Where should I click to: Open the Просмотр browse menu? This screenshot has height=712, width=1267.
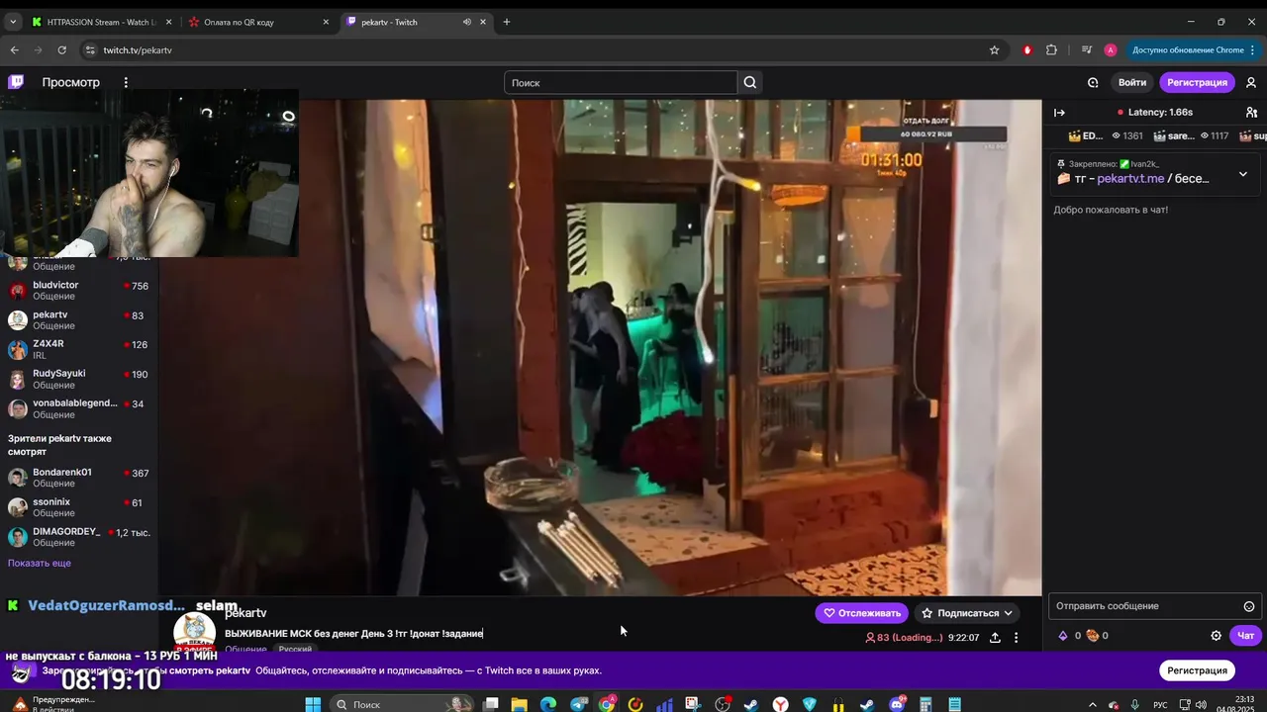coord(70,82)
